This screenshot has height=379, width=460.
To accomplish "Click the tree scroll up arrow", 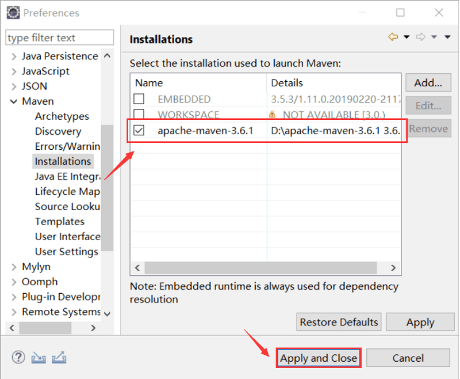I will tap(108, 55).
